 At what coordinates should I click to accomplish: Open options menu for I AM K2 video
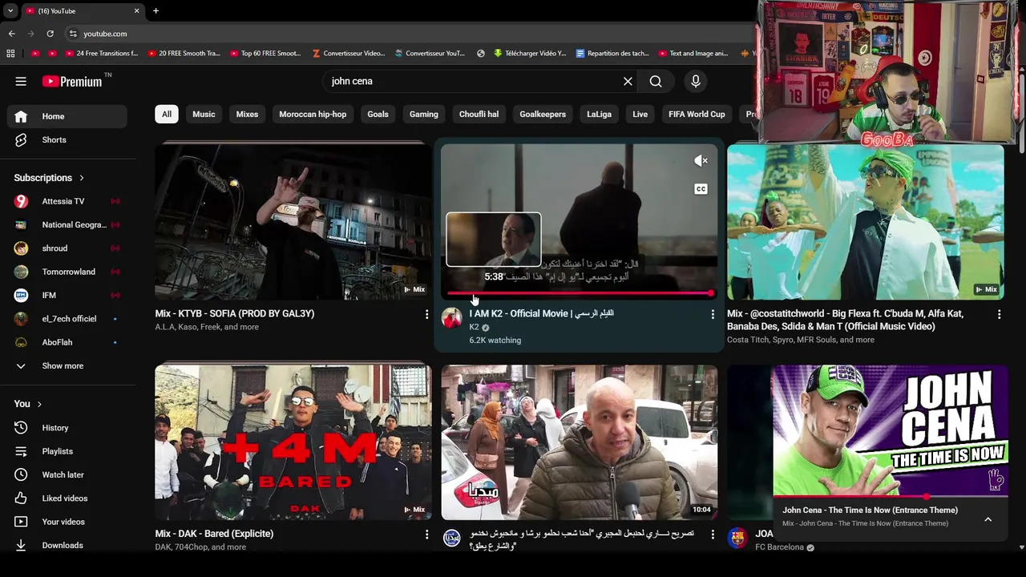(713, 315)
